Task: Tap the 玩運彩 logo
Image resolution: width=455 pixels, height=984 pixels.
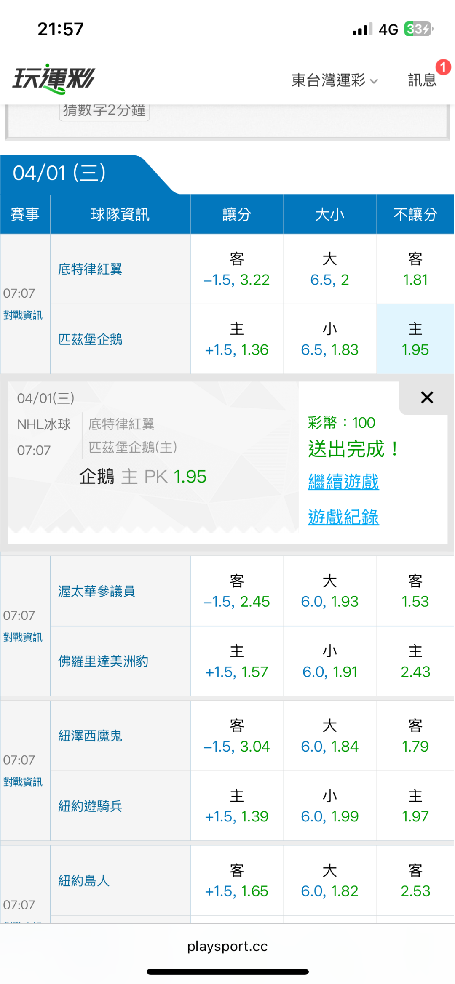Action: coord(54,79)
